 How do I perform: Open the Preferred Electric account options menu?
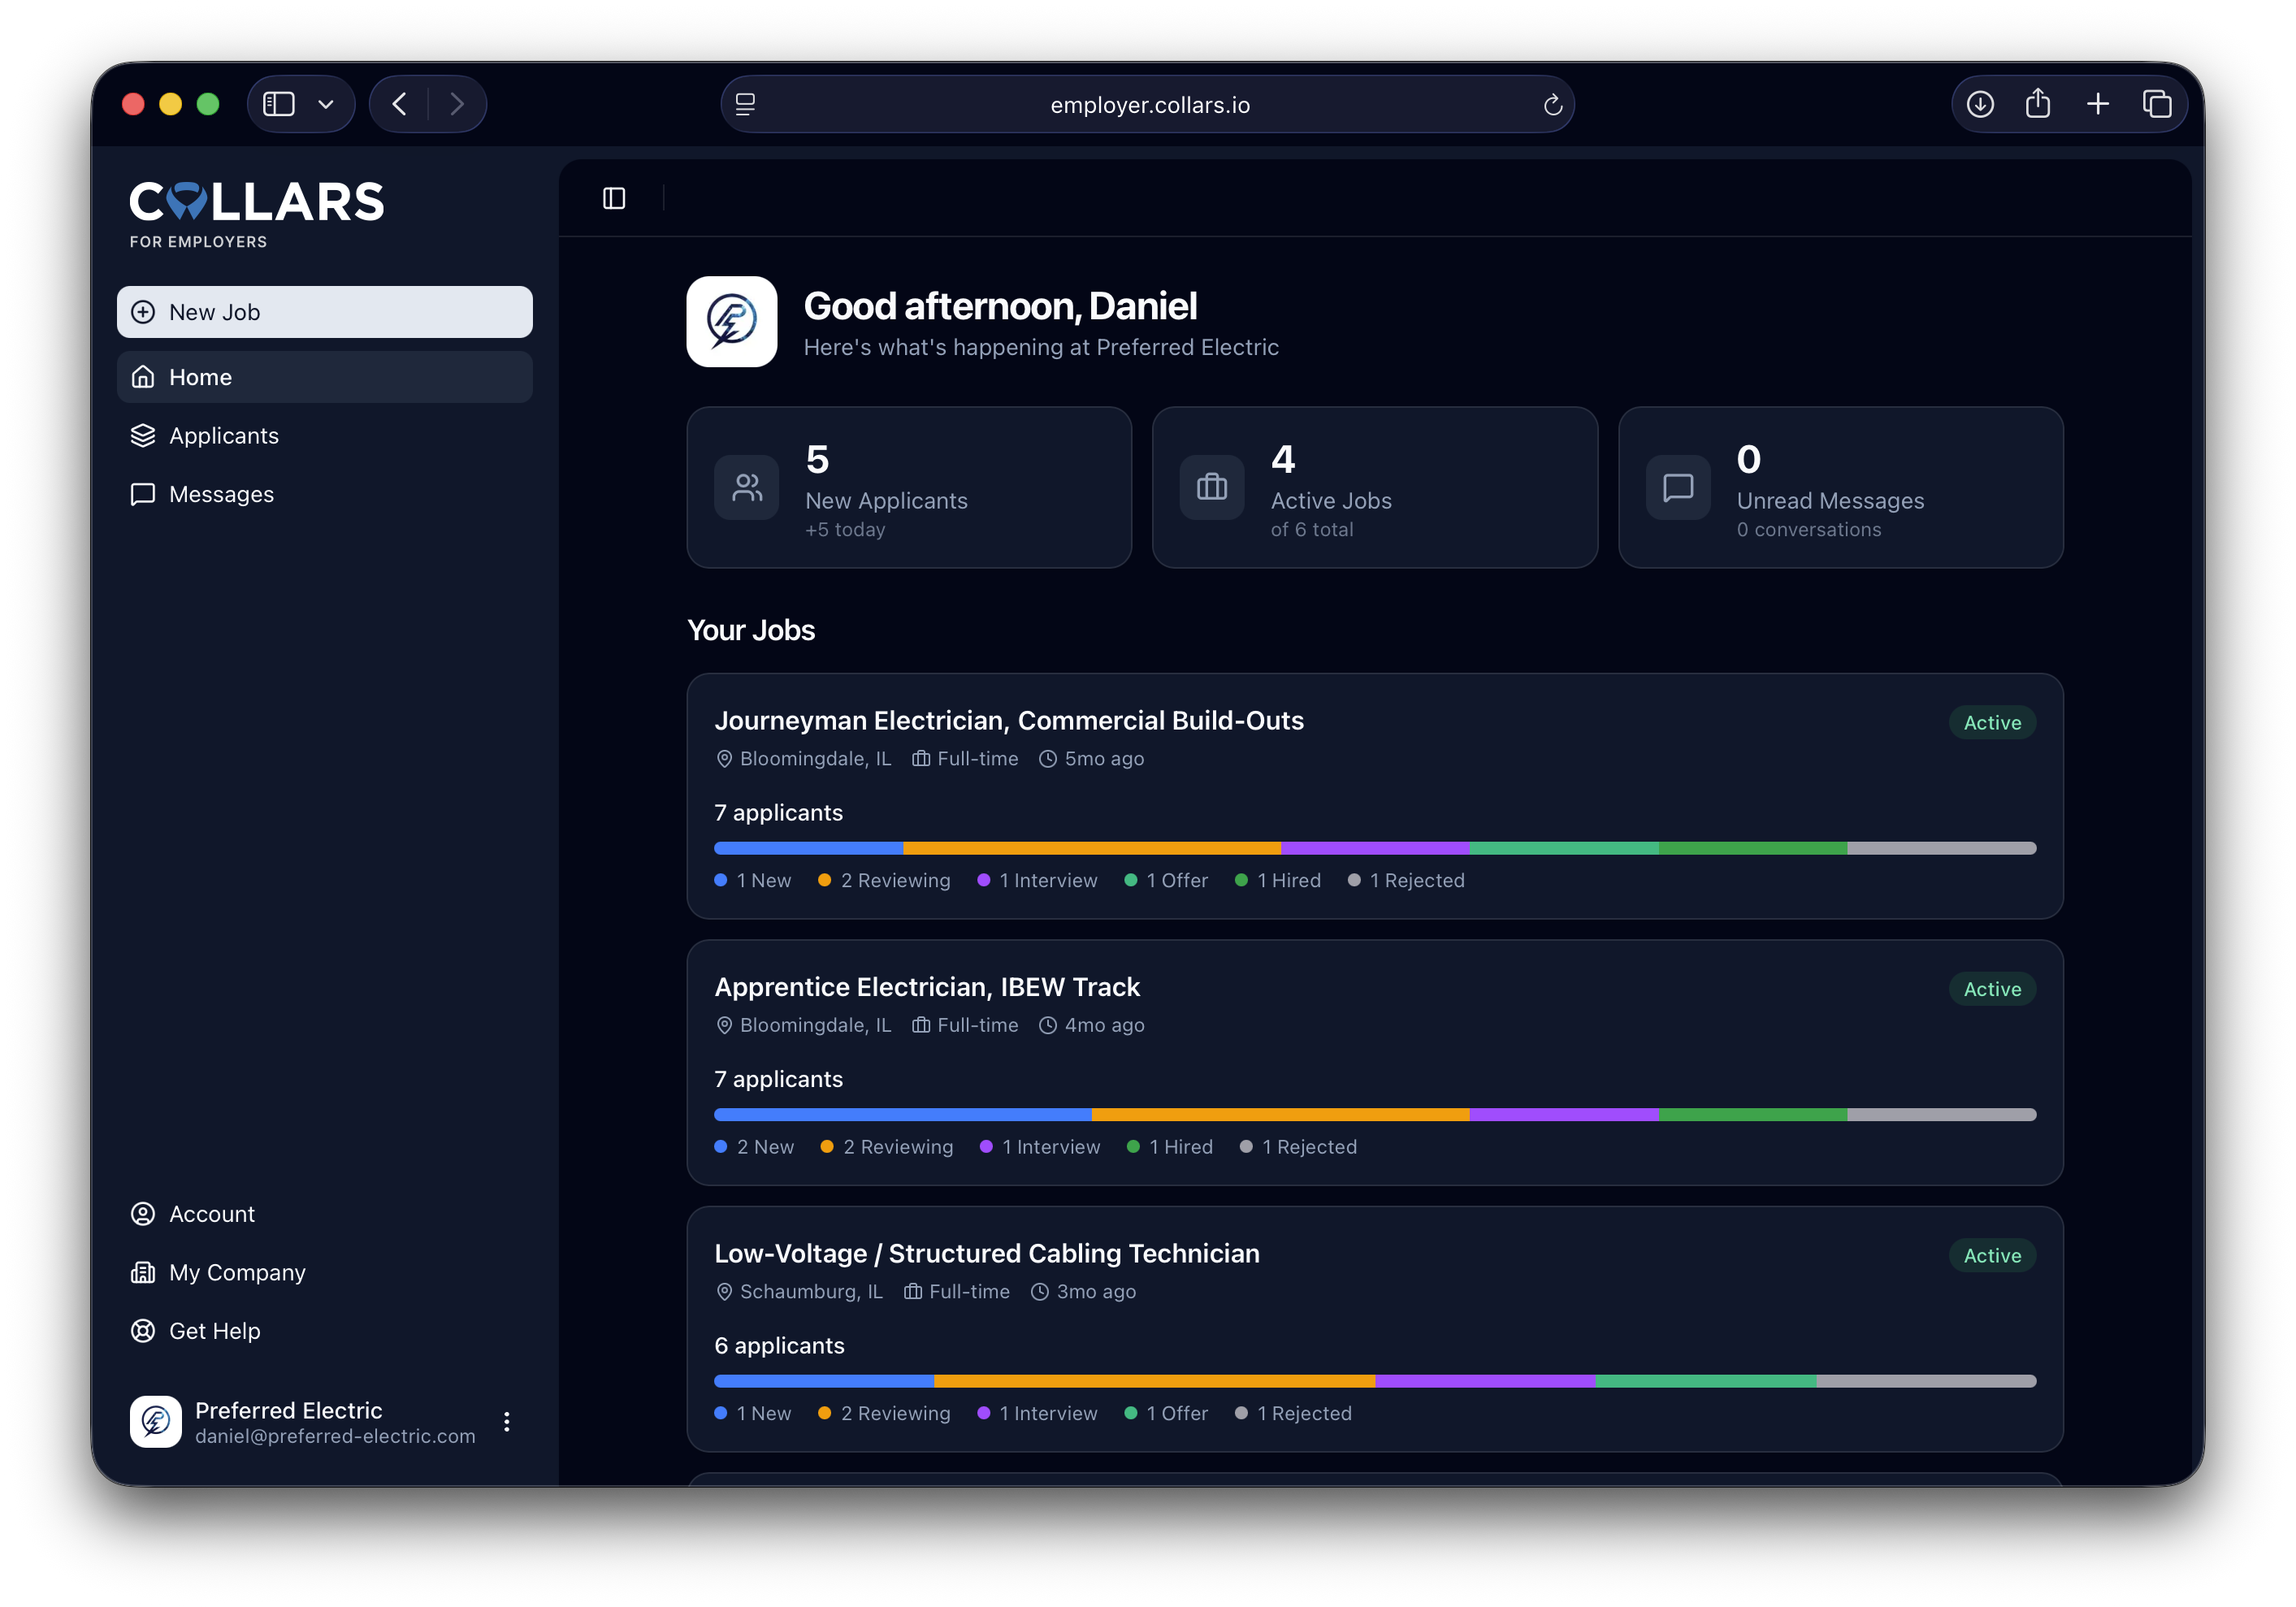[x=507, y=1422]
